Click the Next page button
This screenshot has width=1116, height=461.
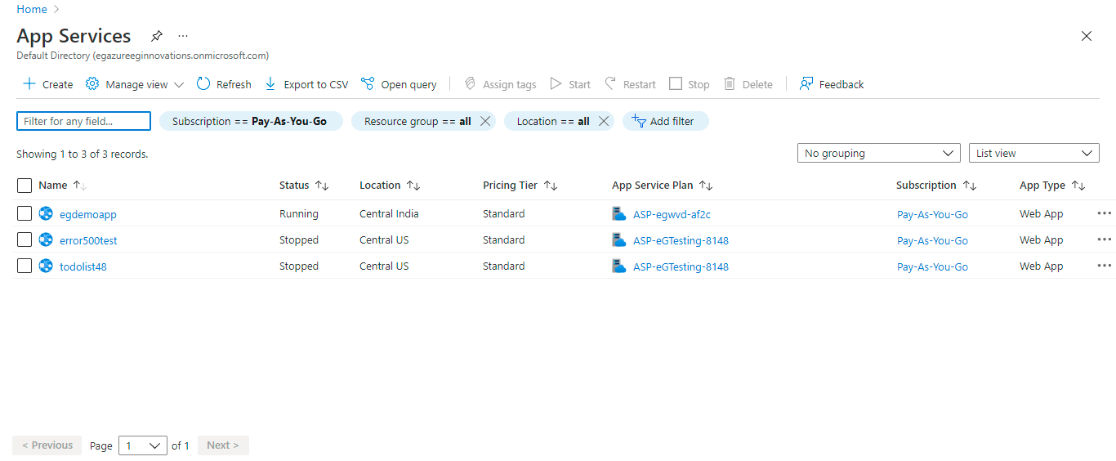(223, 445)
